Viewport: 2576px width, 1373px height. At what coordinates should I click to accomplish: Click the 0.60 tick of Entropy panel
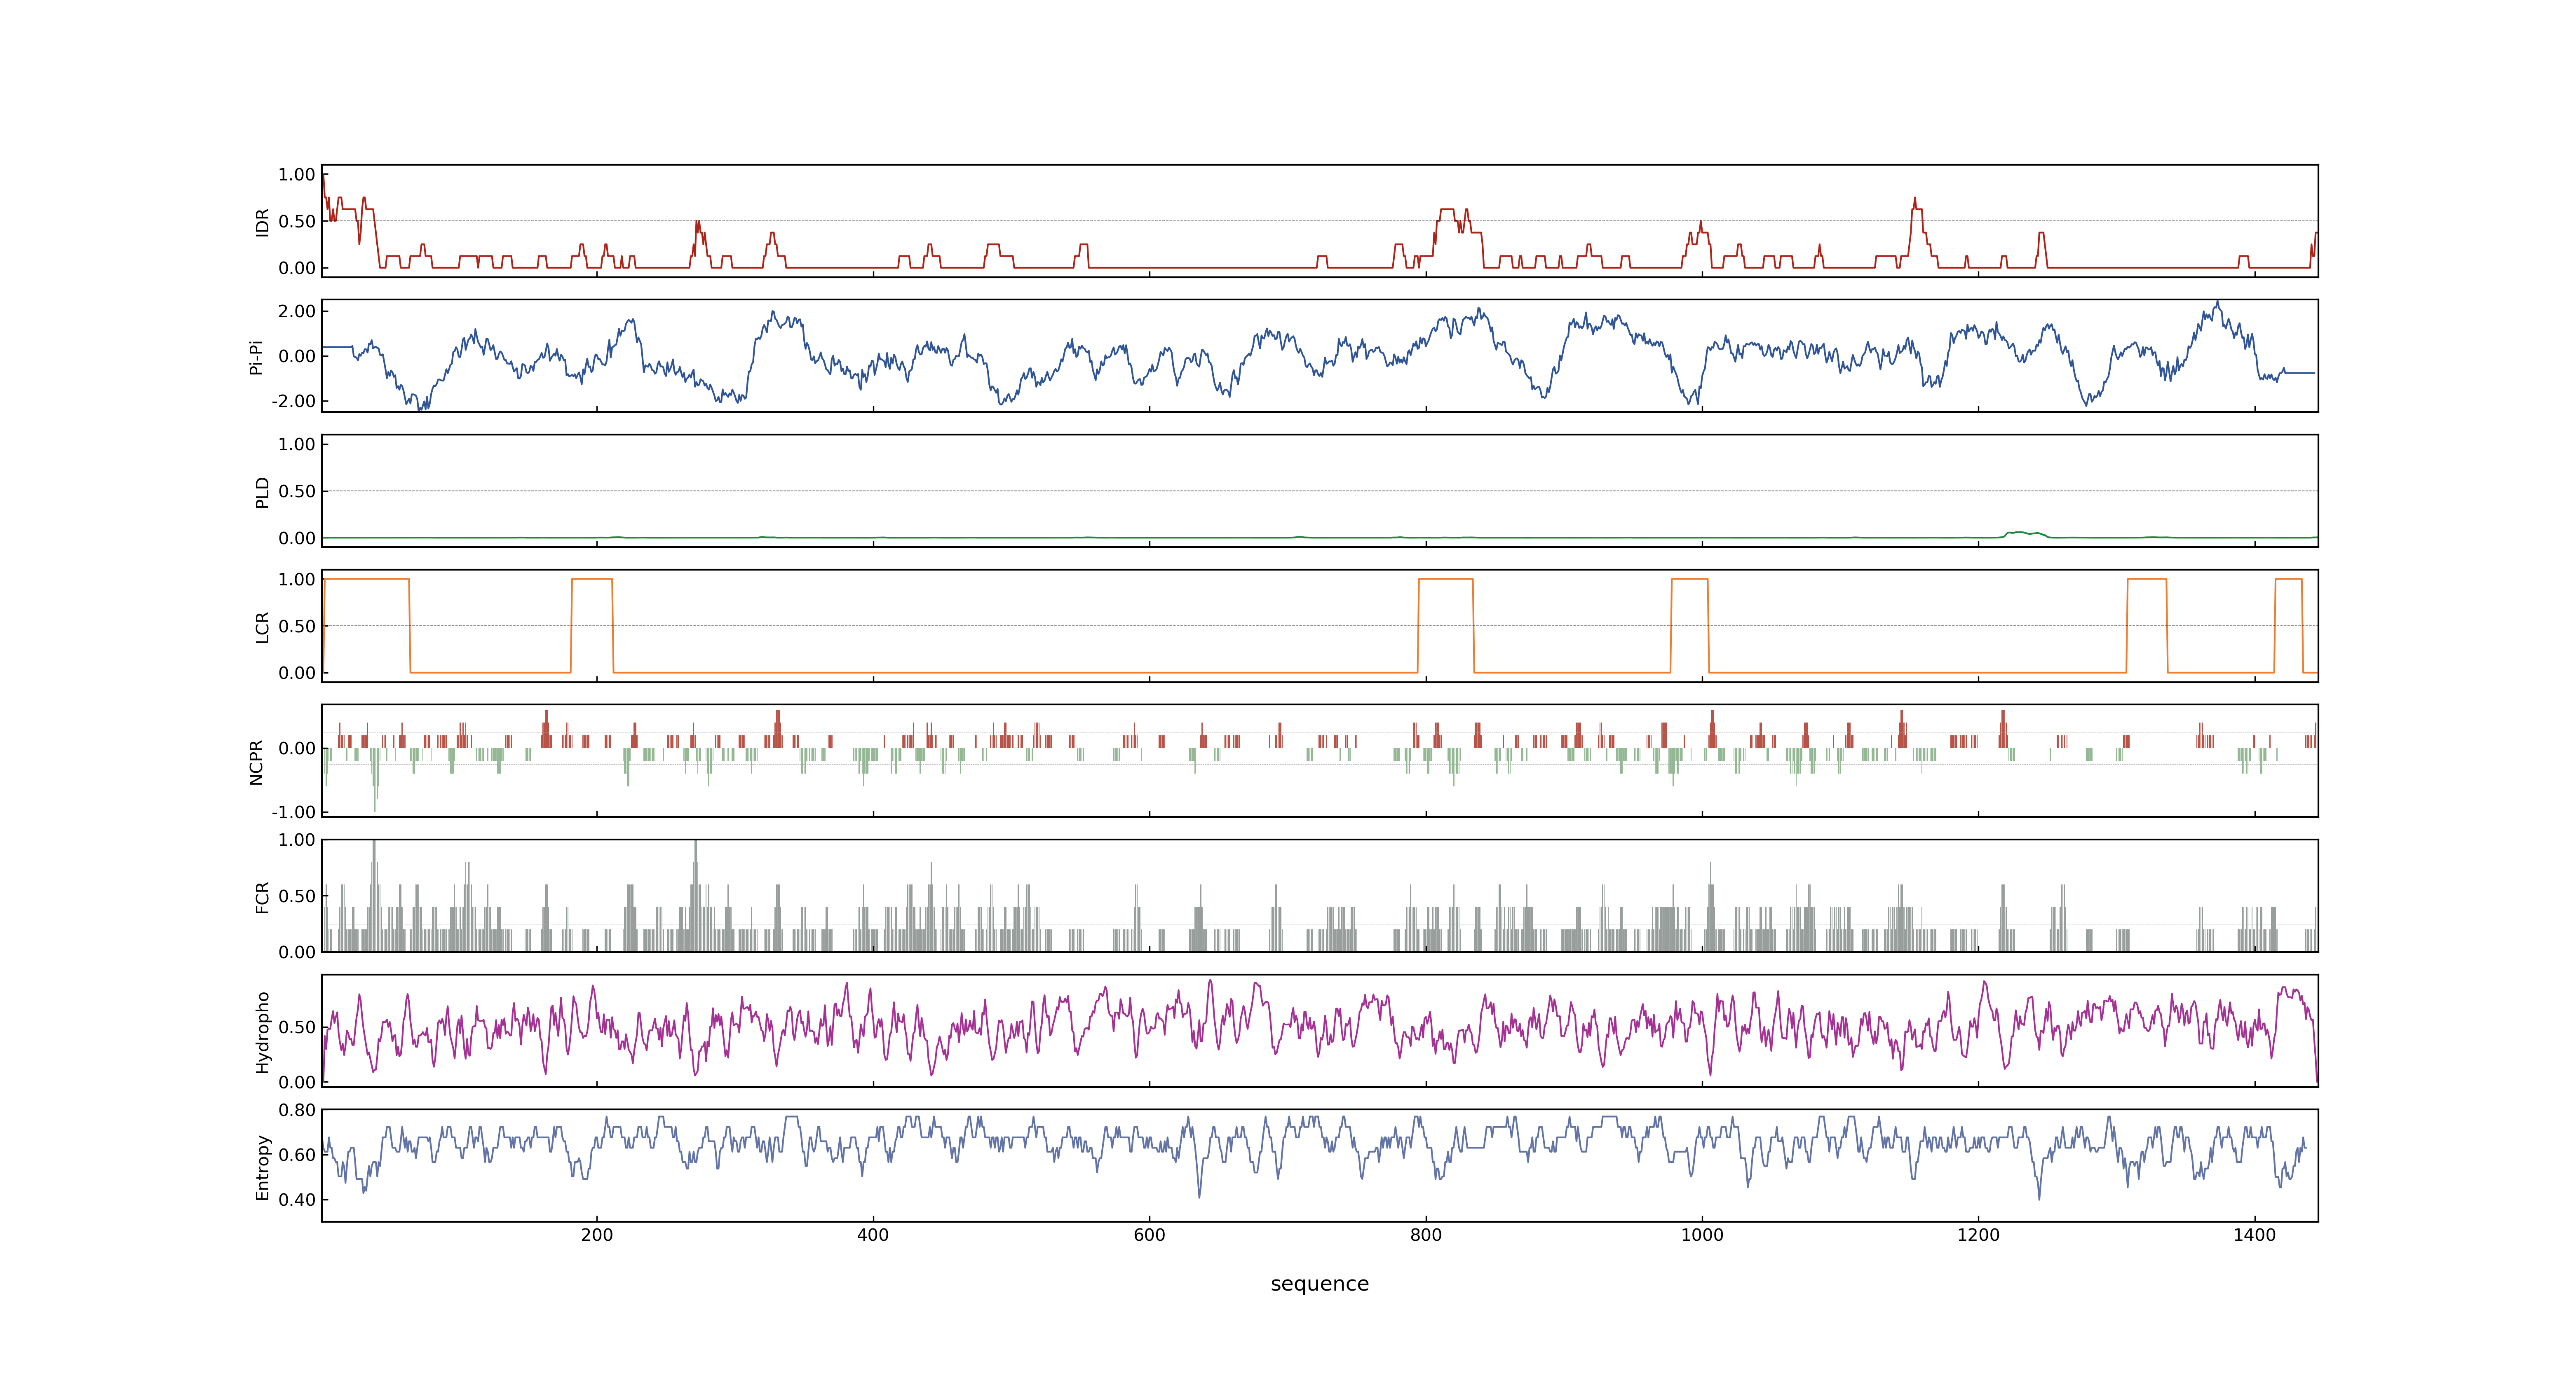(297, 1154)
